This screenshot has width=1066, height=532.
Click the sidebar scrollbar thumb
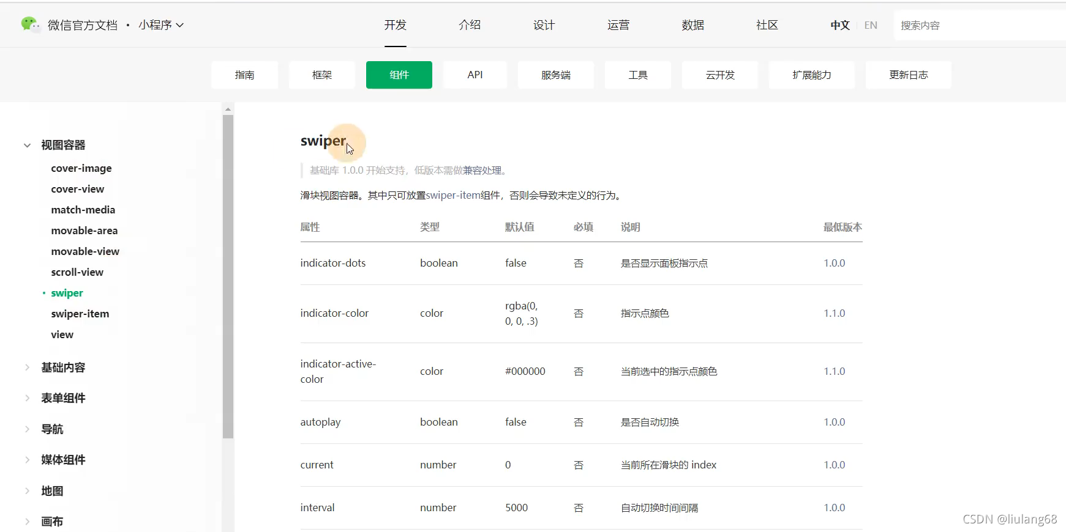point(228,276)
